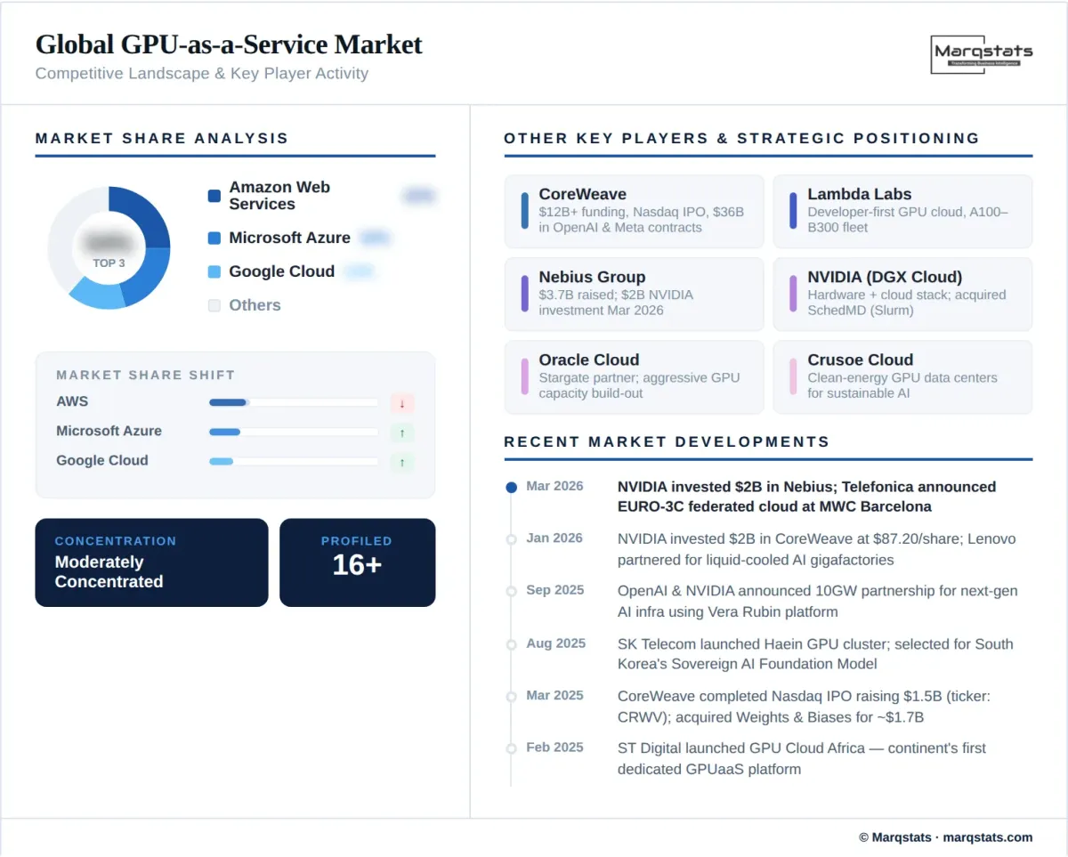
Task: Click the MARKET SHARE SHIFT label
Action: point(146,376)
